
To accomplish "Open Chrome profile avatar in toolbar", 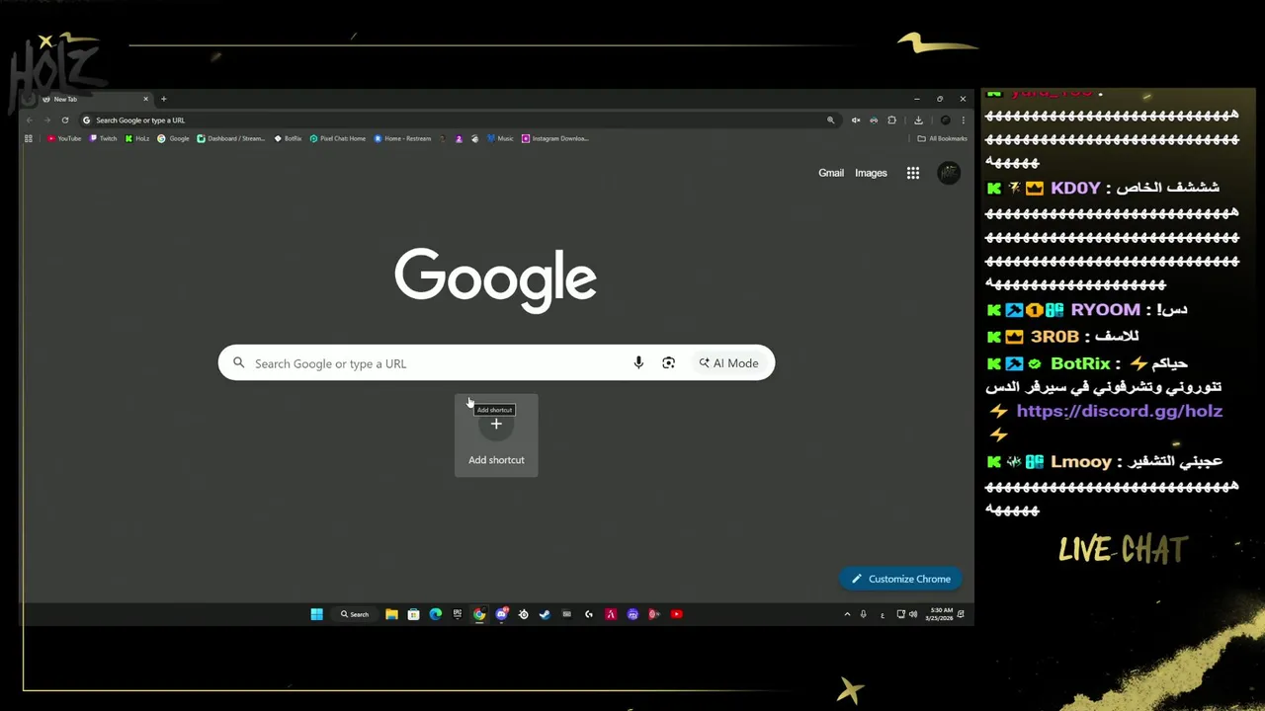I will tap(946, 120).
